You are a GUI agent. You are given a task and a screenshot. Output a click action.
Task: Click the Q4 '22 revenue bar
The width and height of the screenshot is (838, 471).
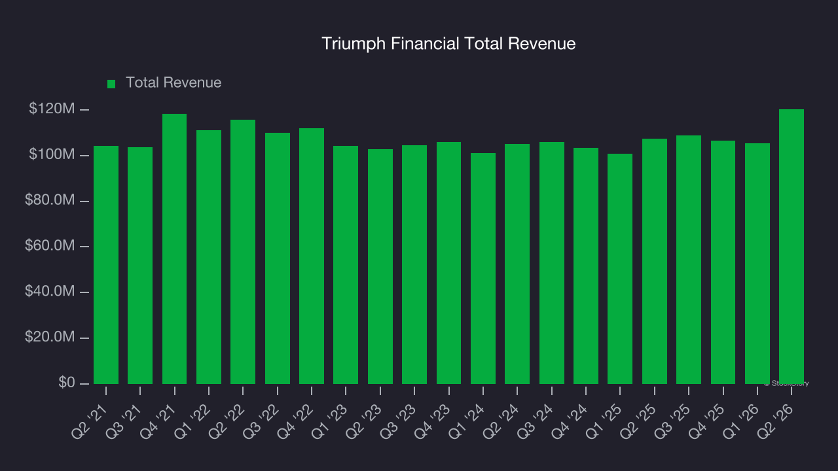(312, 256)
